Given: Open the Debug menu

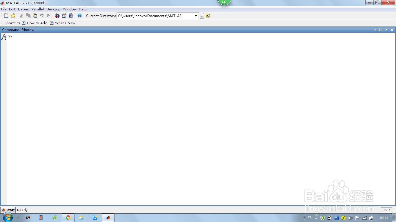Looking at the screenshot, I should tap(23, 9).
